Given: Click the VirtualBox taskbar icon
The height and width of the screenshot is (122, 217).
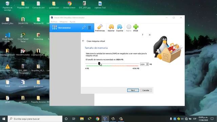Looking at the screenshot, I should click(x=105, y=119).
